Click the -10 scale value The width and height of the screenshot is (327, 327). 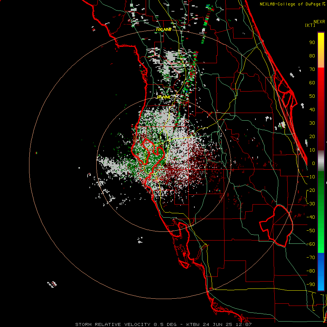click(311, 177)
